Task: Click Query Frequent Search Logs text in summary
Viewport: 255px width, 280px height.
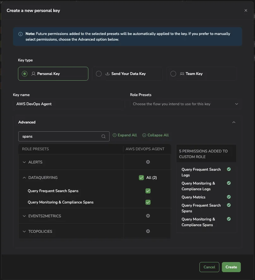Action: point(201,172)
